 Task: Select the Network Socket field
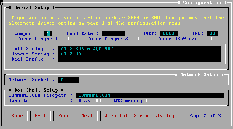coord(68,80)
